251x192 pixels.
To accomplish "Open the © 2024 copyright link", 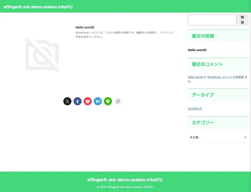I will tap(126, 187).
